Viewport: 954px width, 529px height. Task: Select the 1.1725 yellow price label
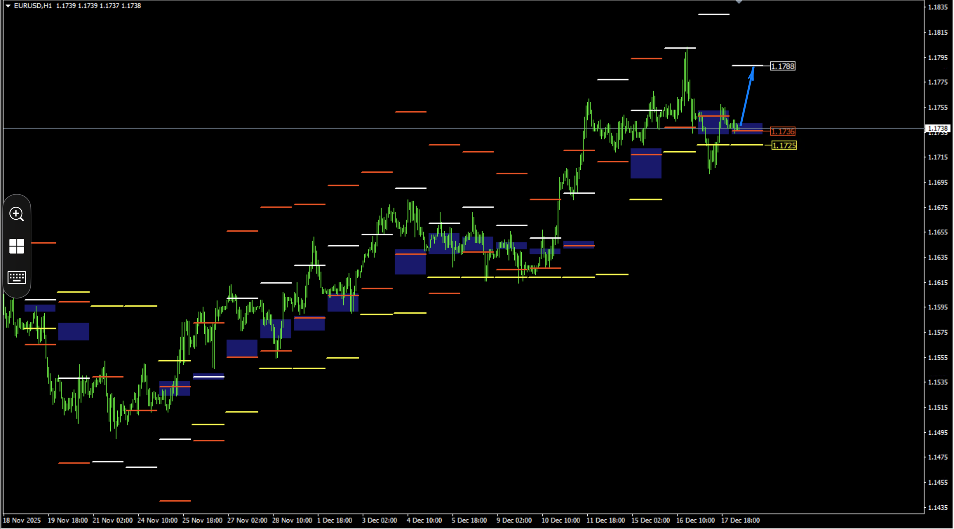click(784, 145)
